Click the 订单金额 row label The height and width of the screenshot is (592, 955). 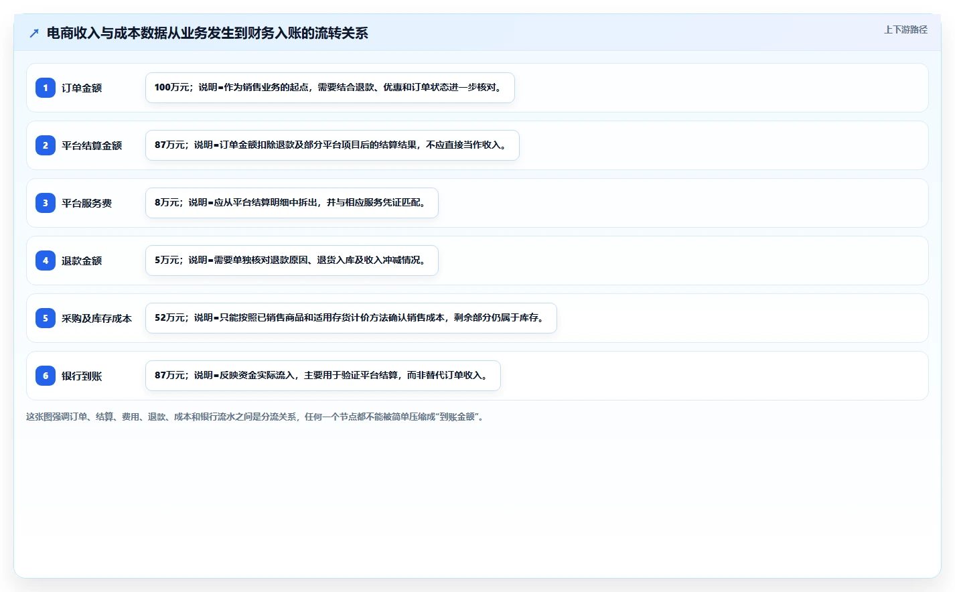point(82,88)
